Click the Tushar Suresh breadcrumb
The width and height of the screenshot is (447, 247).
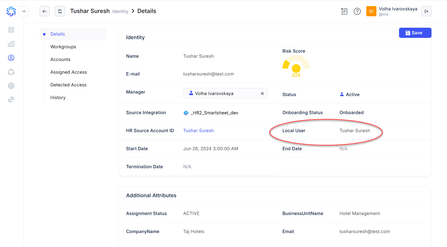[x=90, y=11]
